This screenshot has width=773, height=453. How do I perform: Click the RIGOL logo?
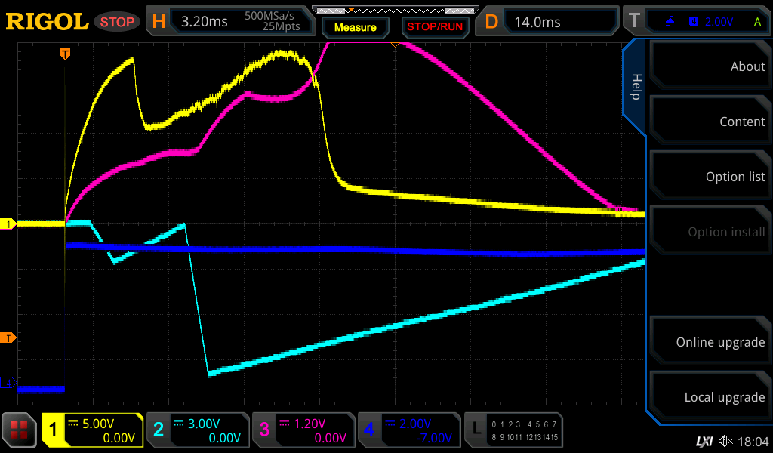(47, 22)
